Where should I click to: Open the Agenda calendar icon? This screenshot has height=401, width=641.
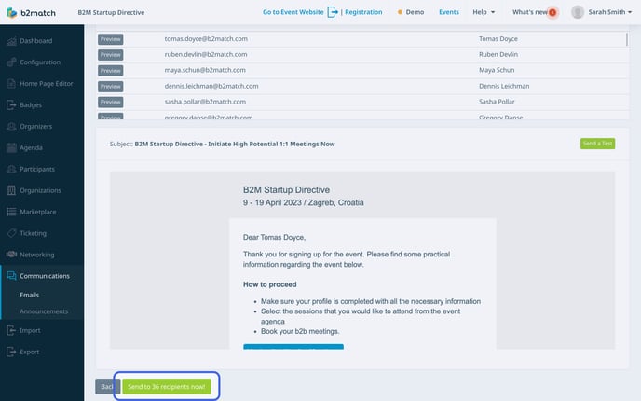click(11, 147)
